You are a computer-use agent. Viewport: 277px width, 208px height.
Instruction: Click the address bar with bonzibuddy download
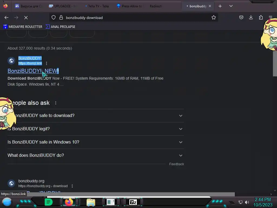[x=134, y=18]
